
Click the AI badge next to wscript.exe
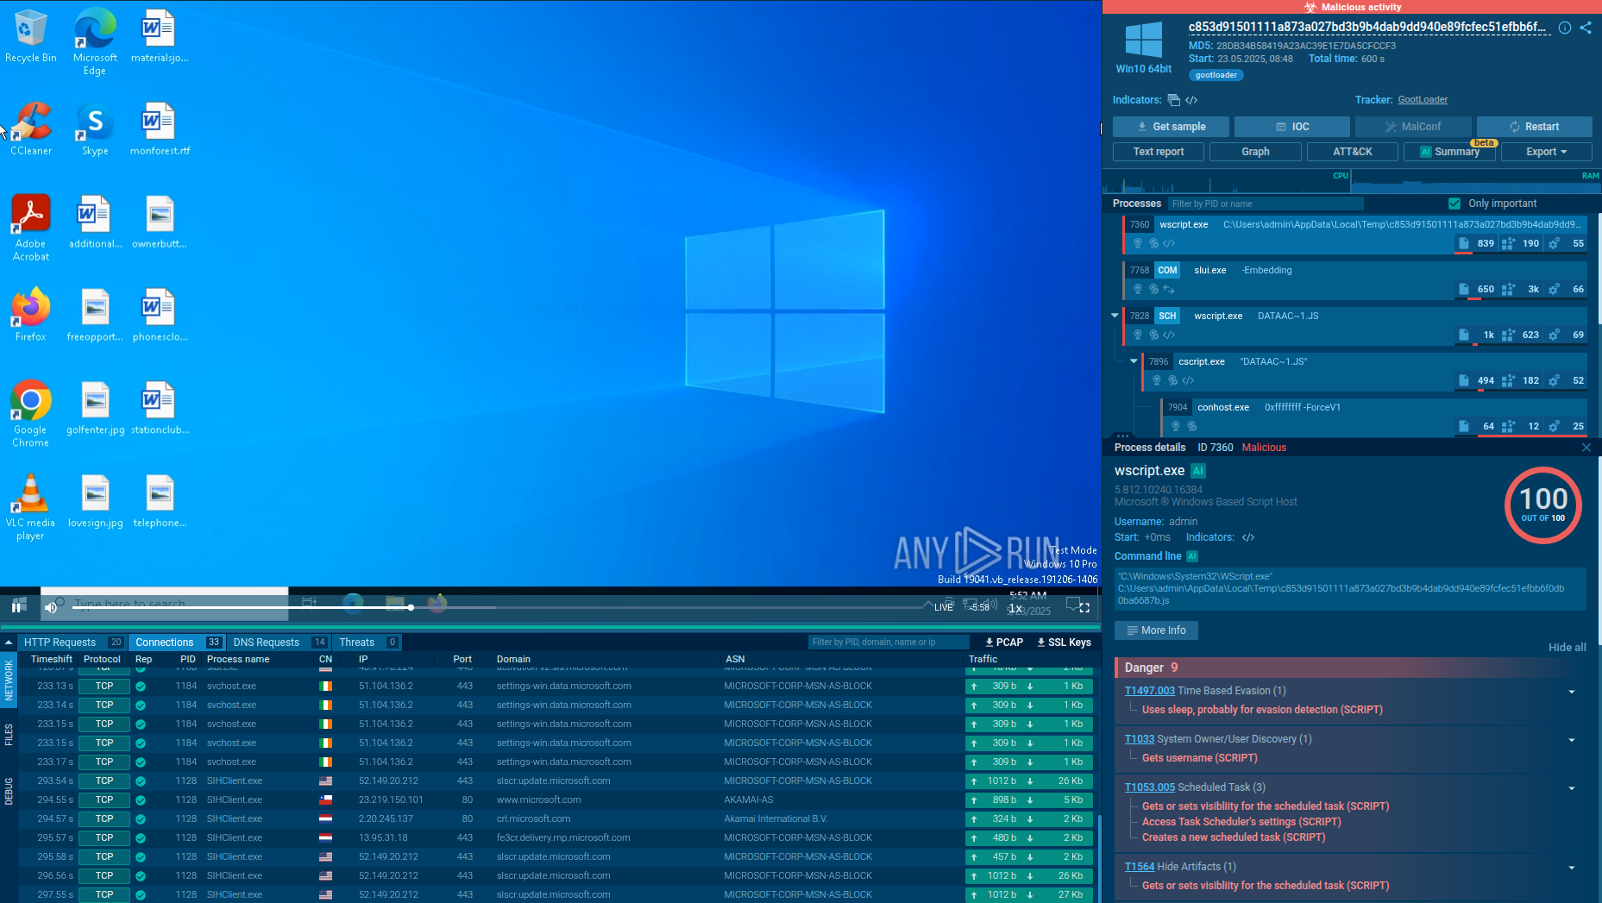pos(1197,471)
